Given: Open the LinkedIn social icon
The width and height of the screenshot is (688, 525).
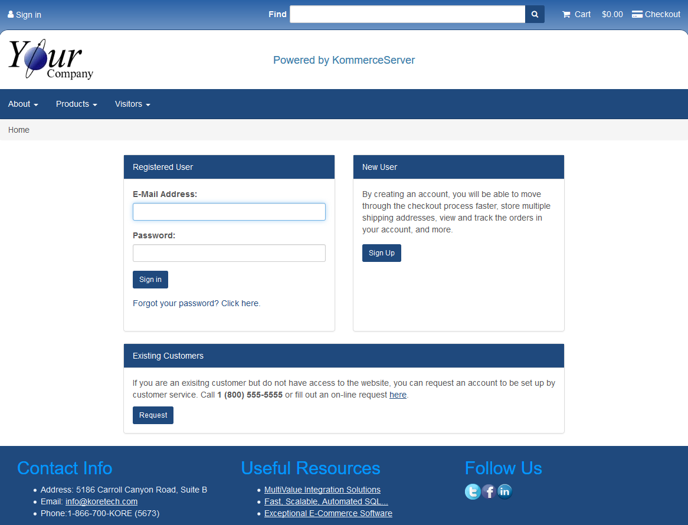Looking at the screenshot, I should point(504,491).
